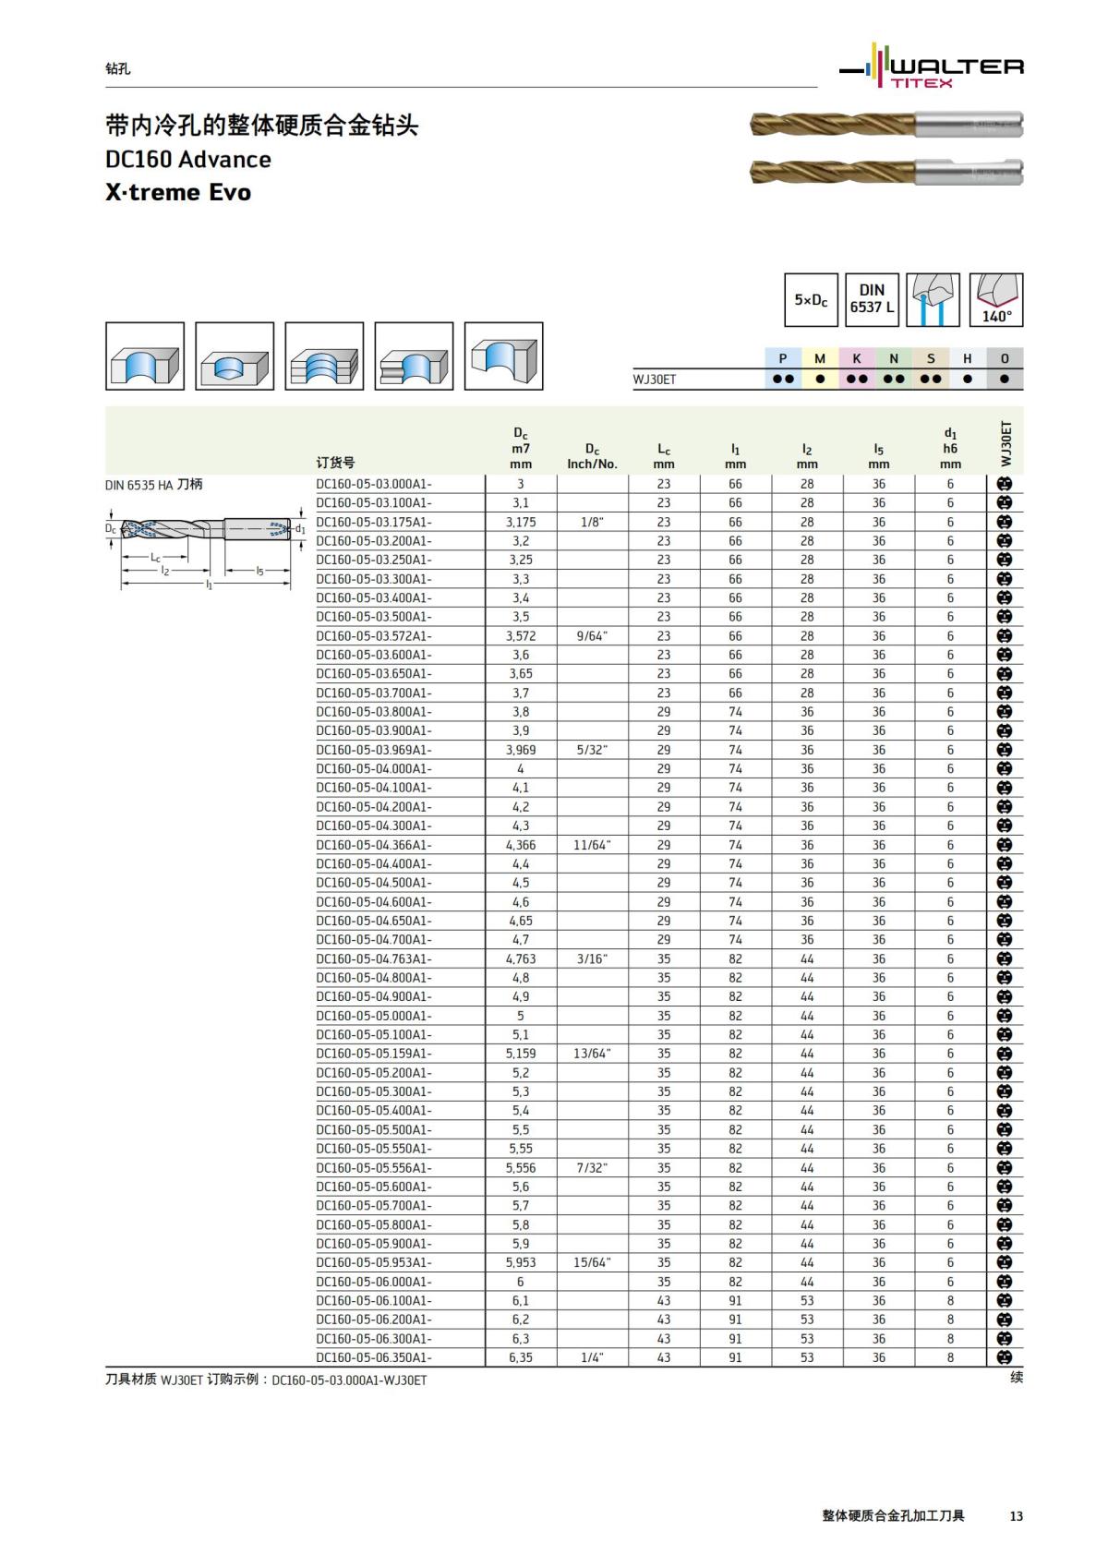Click the availability icon for DC160-05-04.000A1-
The image size is (1108, 1567).
[1005, 768]
